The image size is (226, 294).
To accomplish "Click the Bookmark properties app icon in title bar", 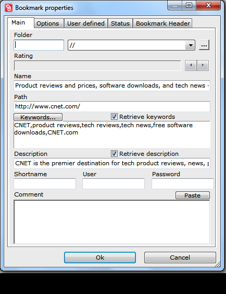I will click(x=8, y=8).
